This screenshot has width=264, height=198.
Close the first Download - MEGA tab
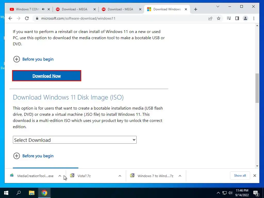tap(95, 10)
